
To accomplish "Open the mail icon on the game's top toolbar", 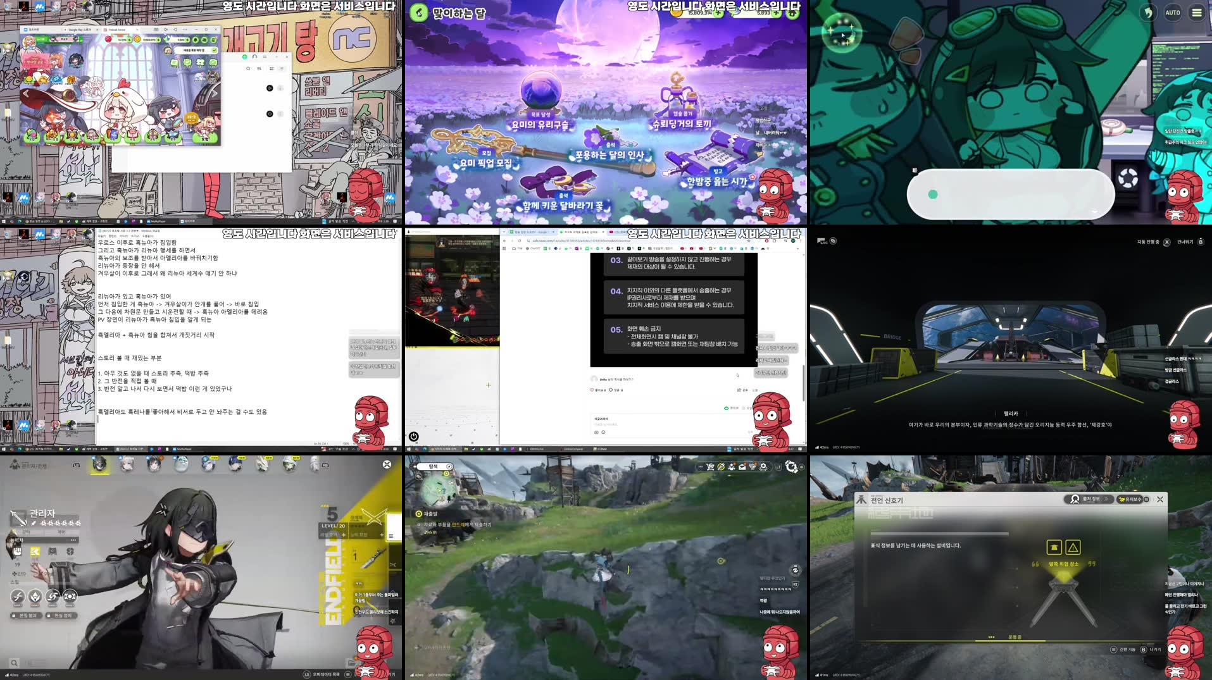I will (742, 466).
